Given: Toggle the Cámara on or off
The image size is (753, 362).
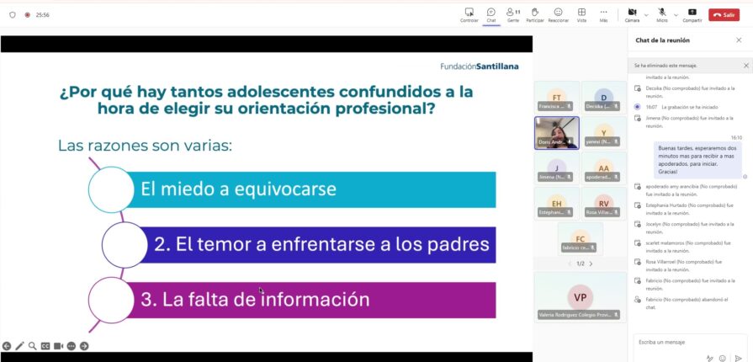Looking at the screenshot, I should (x=632, y=14).
